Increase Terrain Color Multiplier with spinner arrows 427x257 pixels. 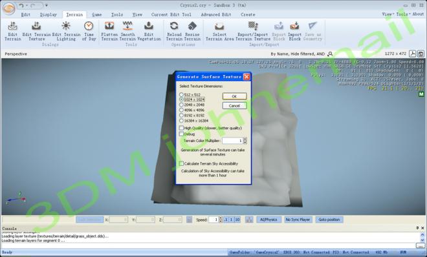tap(245, 139)
